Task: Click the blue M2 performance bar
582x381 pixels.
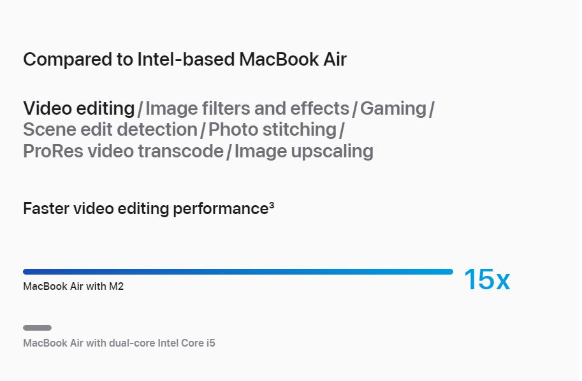Action: pos(238,272)
